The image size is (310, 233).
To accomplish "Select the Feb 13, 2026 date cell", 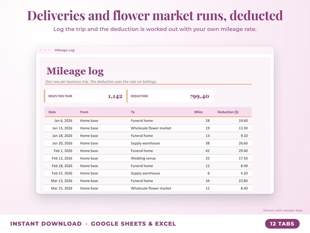I will point(62,158).
